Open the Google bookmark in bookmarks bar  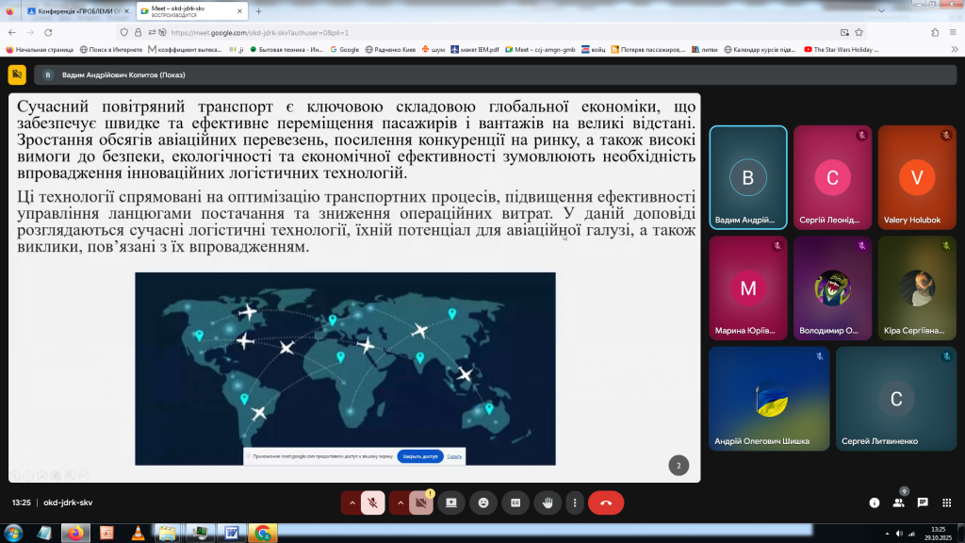(344, 49)
